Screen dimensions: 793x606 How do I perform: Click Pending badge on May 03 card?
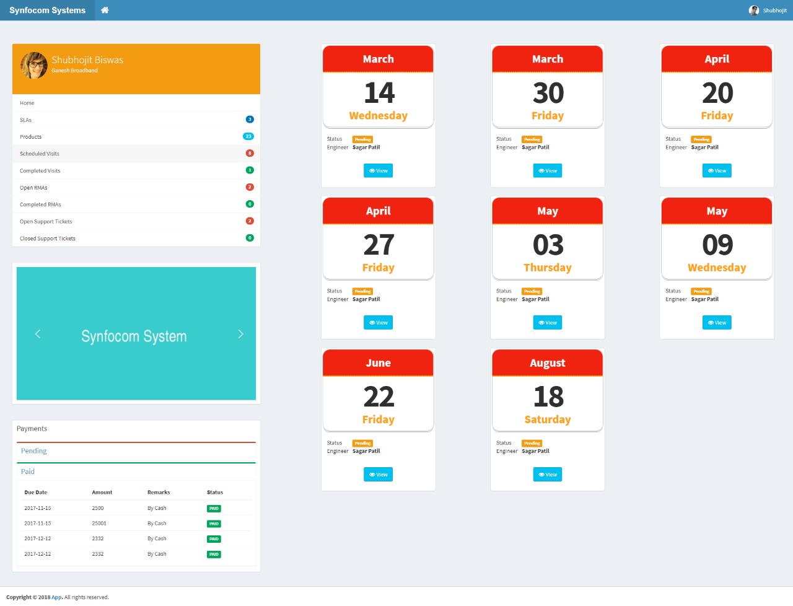(532, 291)
